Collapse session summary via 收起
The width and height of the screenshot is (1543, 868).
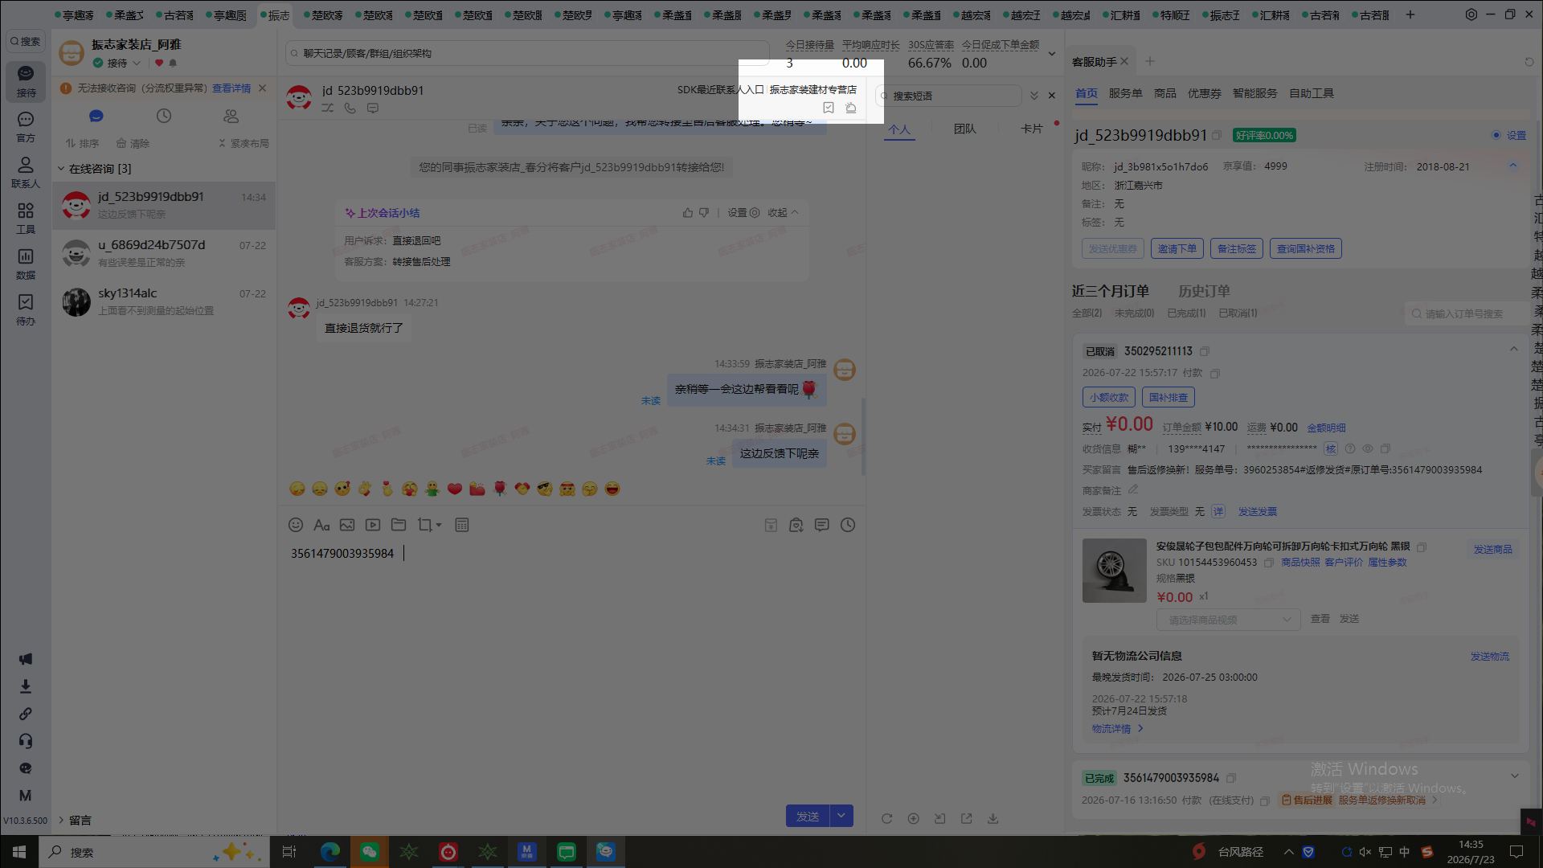click(783, 213)
